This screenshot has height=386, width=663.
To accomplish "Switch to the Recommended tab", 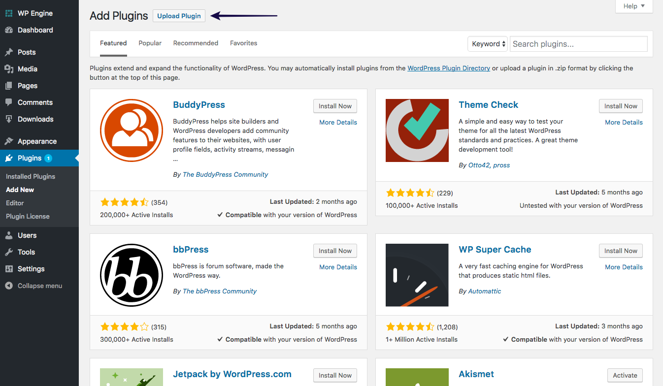I will coord(196,43).
